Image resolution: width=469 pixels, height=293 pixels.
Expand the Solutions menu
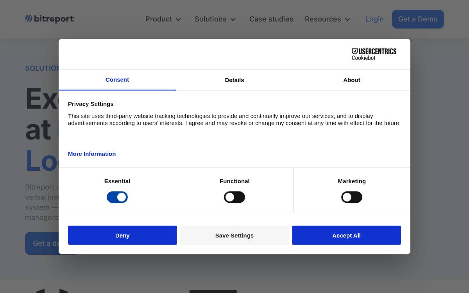[215, 19]
